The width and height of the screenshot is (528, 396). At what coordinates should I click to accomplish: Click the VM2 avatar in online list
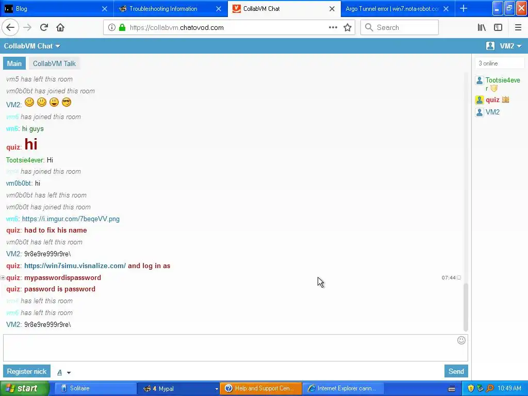480,112
